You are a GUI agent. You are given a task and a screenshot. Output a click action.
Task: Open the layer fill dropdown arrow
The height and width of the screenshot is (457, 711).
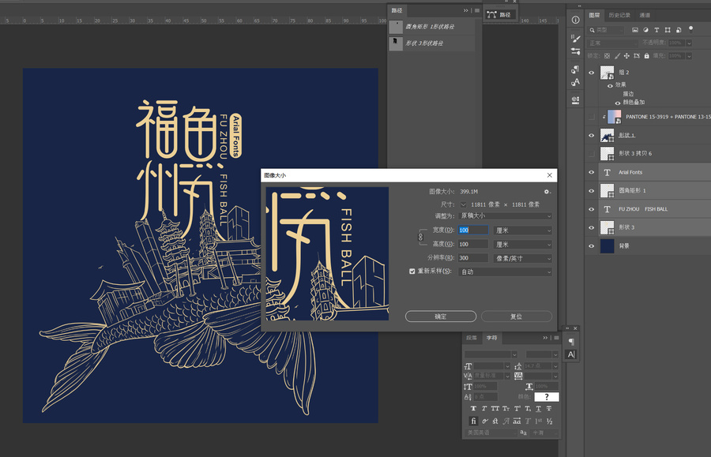click(689, 56)
